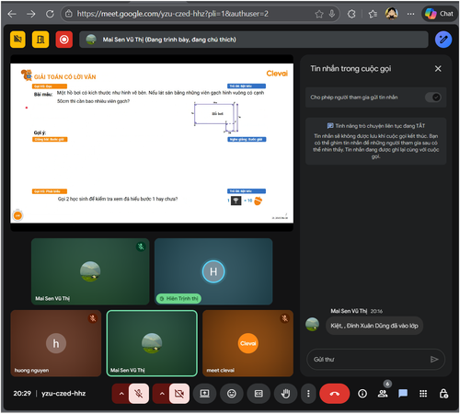The height and width of the screenshot is (414, 460).
Task: Click yellow door extension button
Action: [40, 40]
